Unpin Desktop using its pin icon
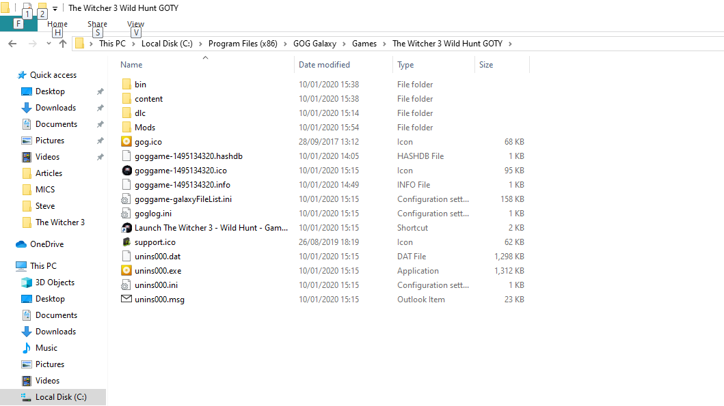Image resolution: width=724 pixels, height=406 pixels. [100, 91]
